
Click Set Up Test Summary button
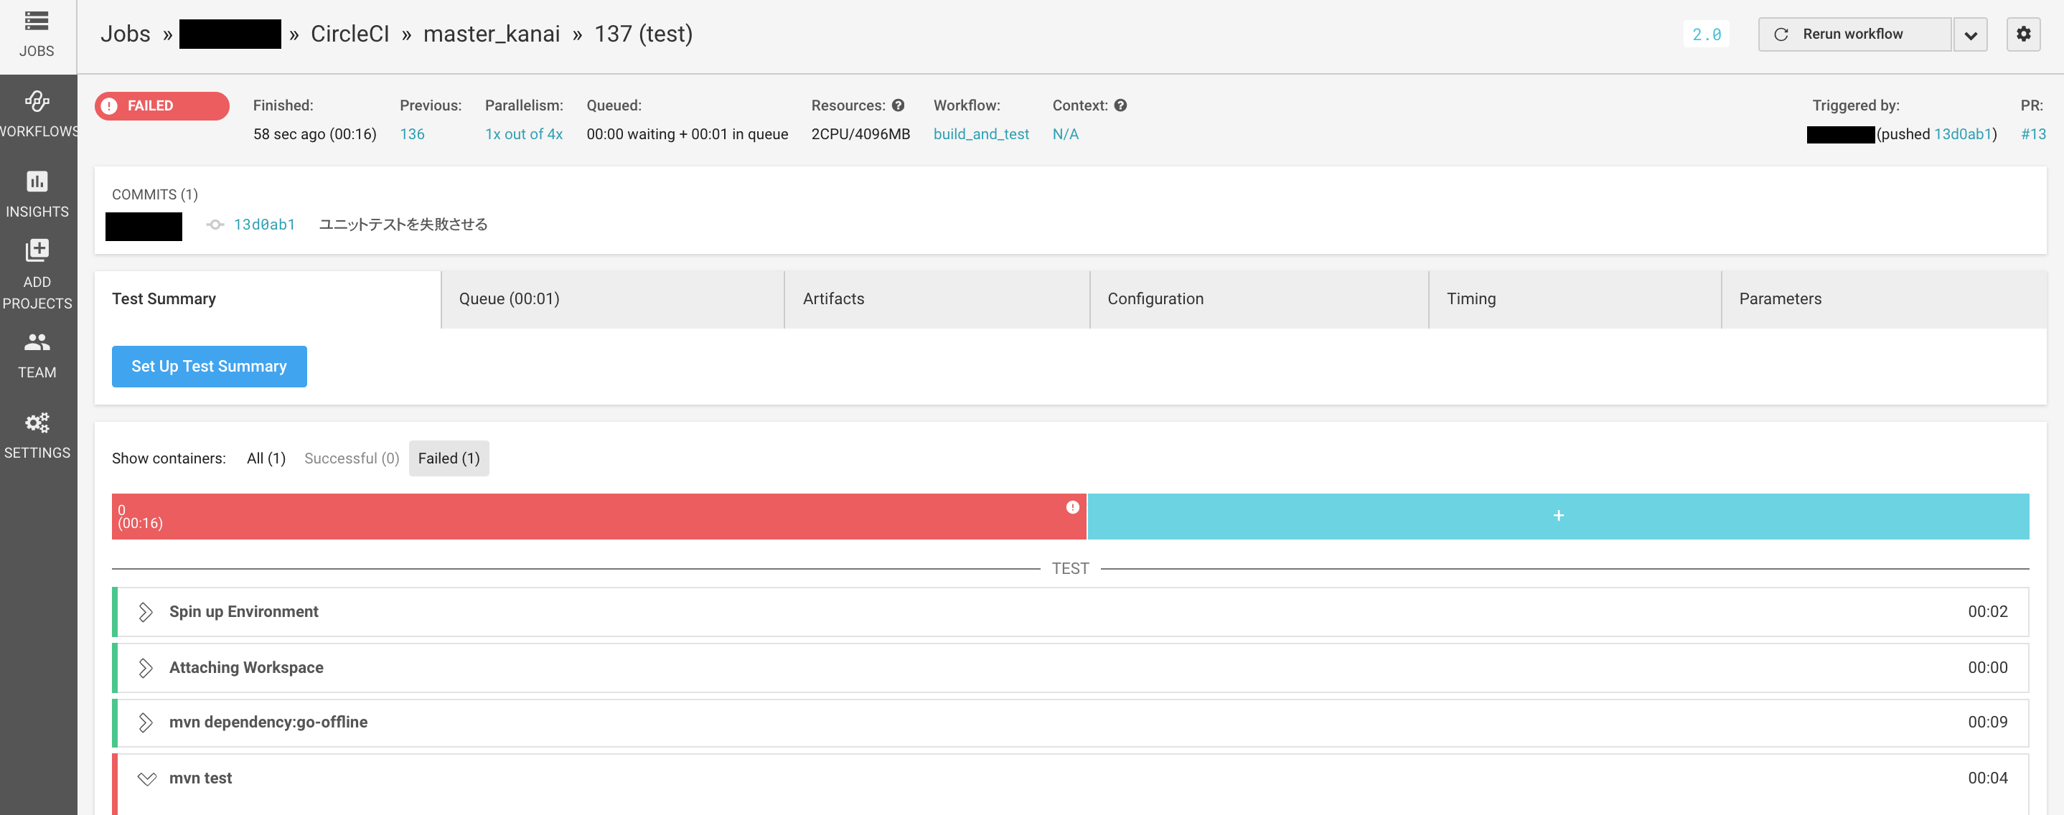click(208, 367)
